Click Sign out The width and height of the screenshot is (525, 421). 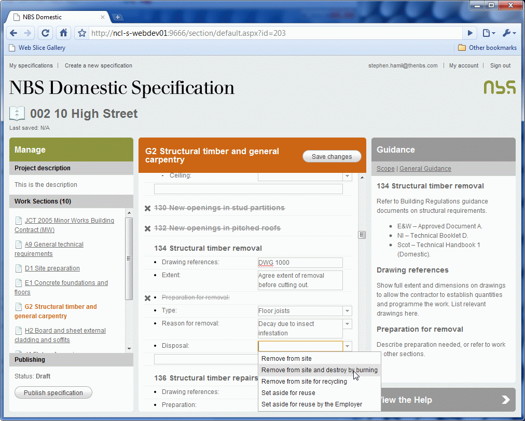point(500,65)
